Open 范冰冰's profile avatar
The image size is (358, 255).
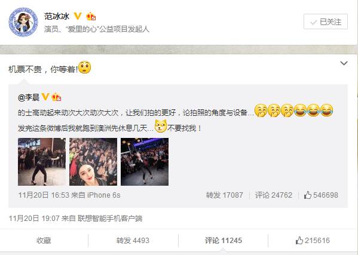23,22
